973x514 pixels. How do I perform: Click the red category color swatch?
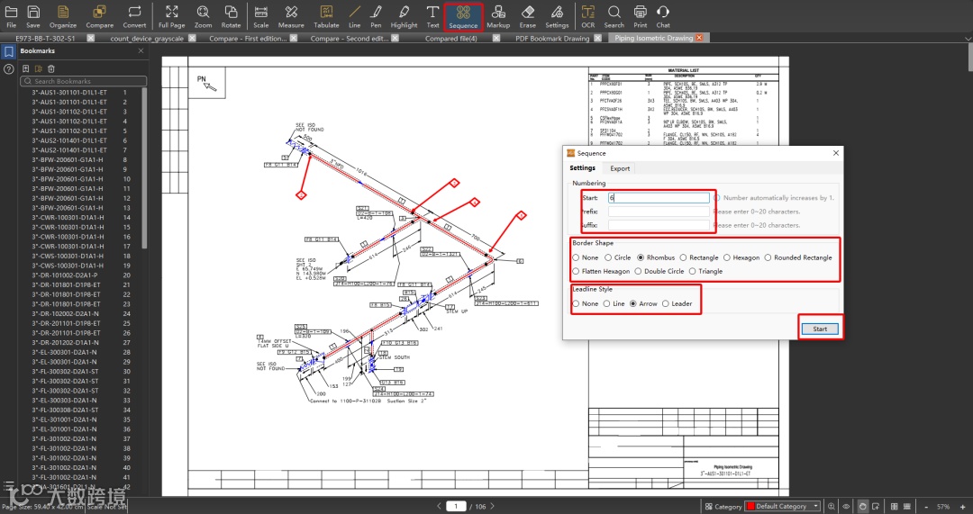(750, 506)
